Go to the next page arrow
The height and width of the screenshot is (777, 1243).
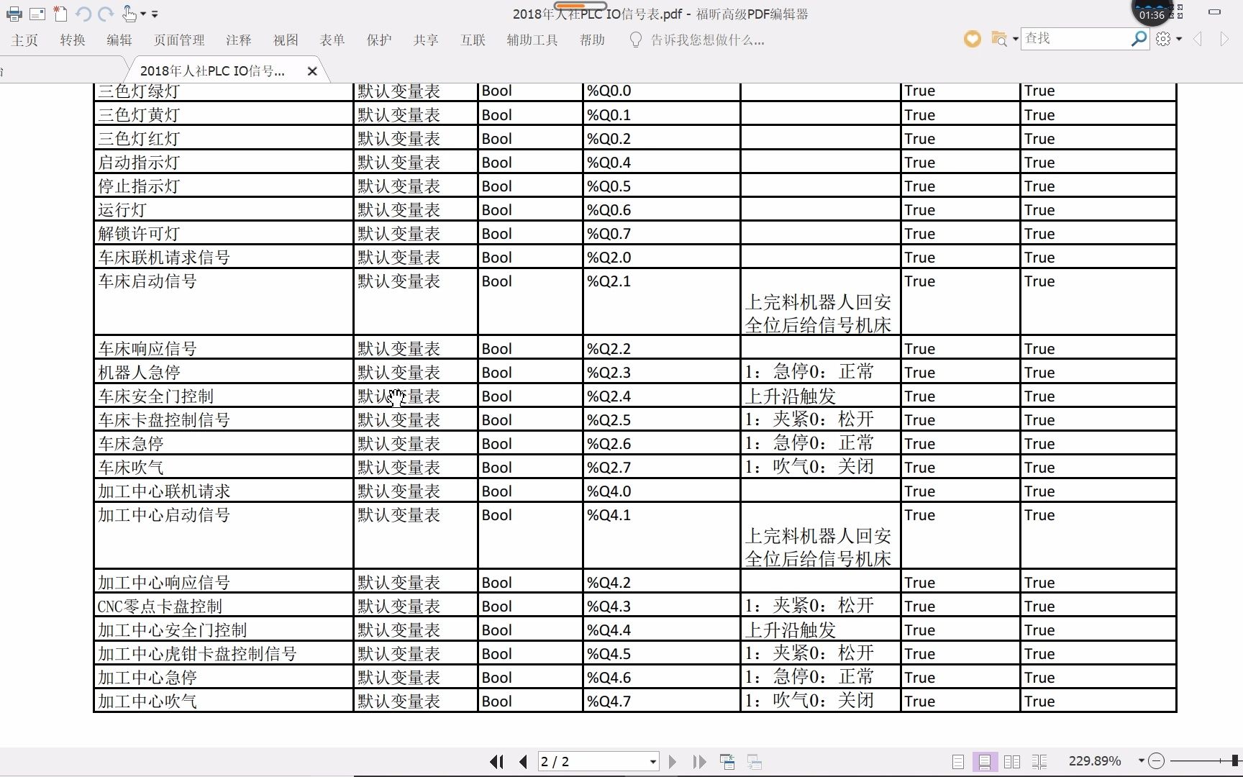673,761
